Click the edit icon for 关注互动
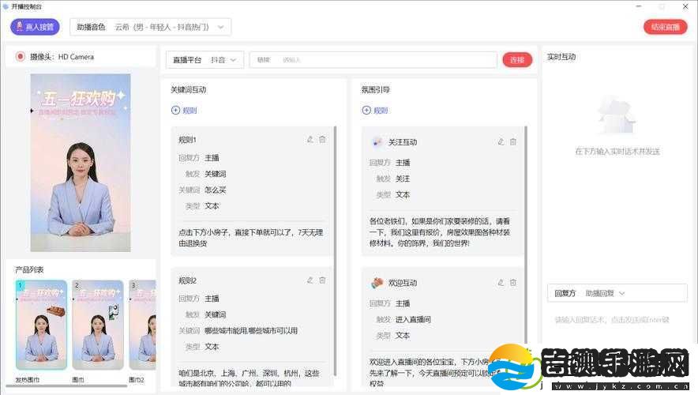 point(501,141)
